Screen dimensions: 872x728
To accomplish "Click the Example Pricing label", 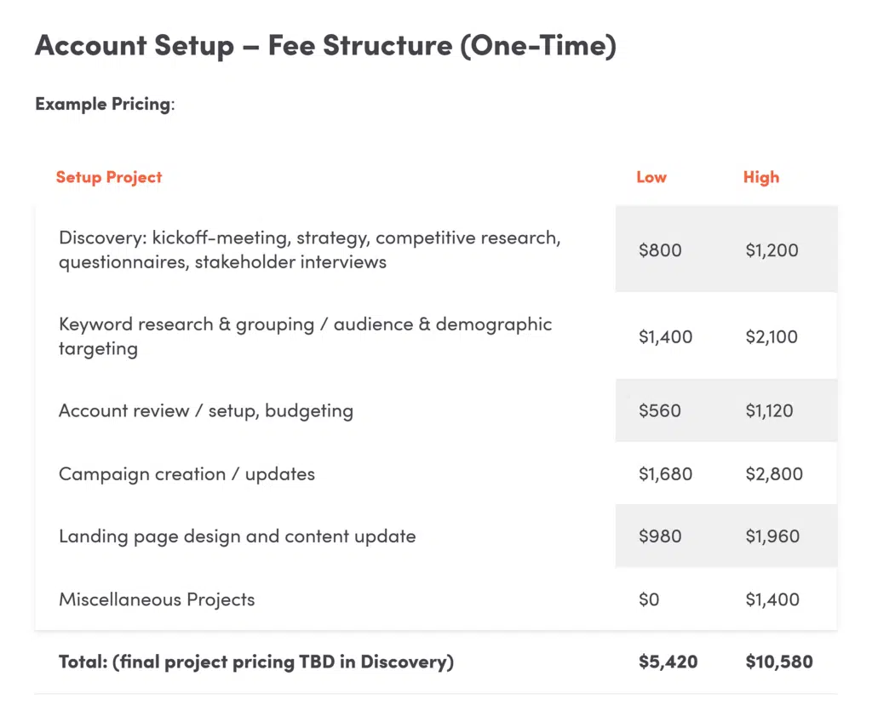I will click(x=104, y=104).
